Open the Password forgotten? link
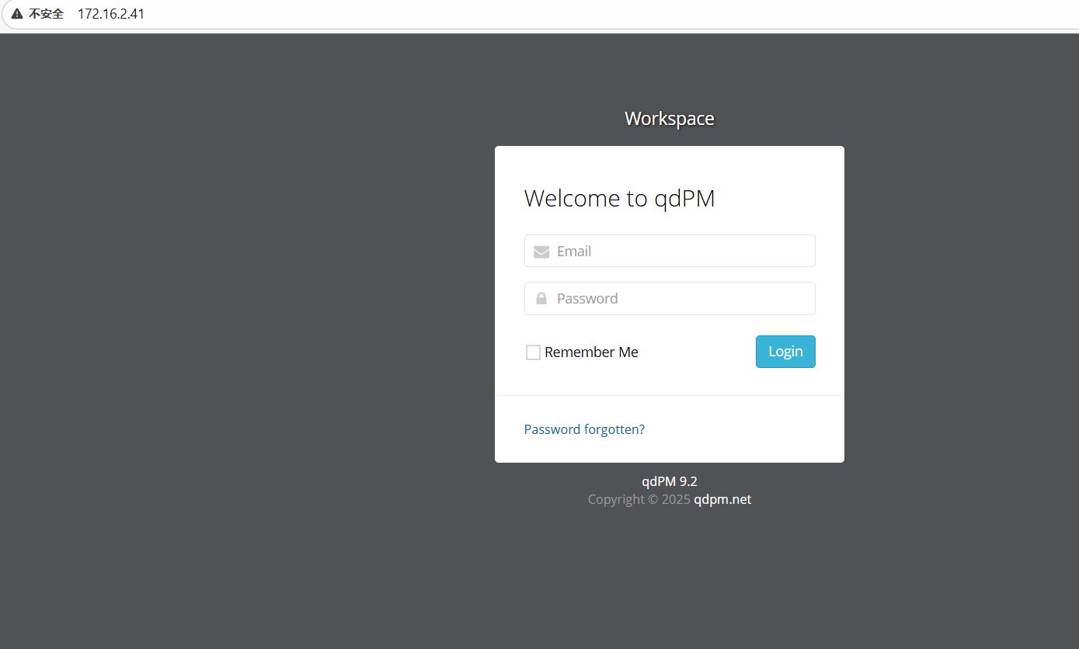1079x649 pixels. click(x=584, y=429)
